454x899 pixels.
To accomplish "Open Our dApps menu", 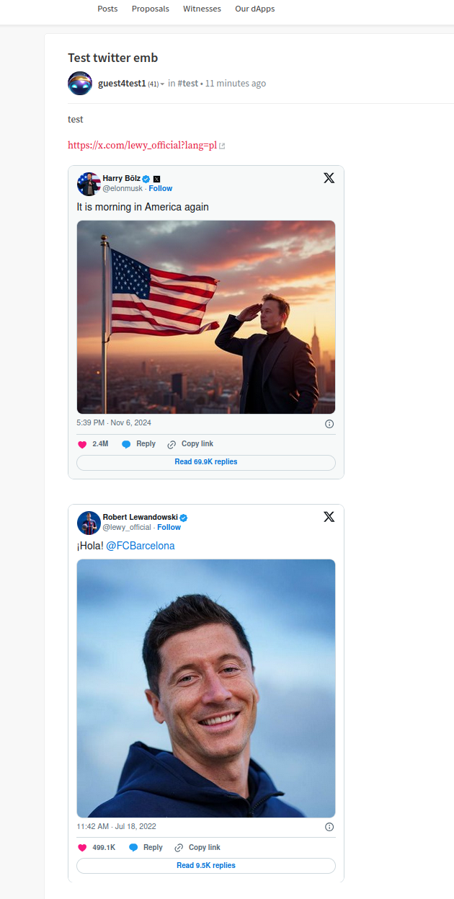I will pos(254,9).
